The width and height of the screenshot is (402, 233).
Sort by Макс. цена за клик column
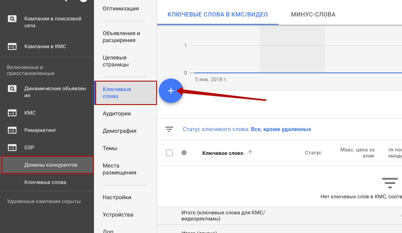tap(357, 153)
